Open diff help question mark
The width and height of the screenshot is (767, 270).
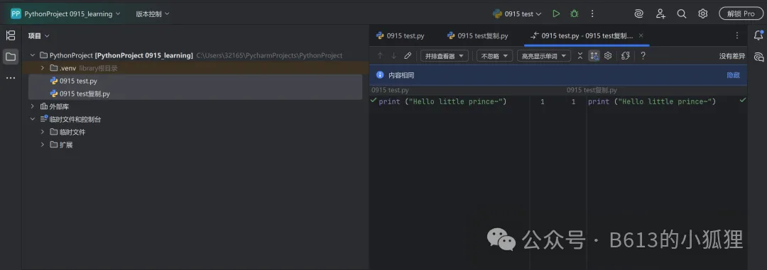(643, 56)
